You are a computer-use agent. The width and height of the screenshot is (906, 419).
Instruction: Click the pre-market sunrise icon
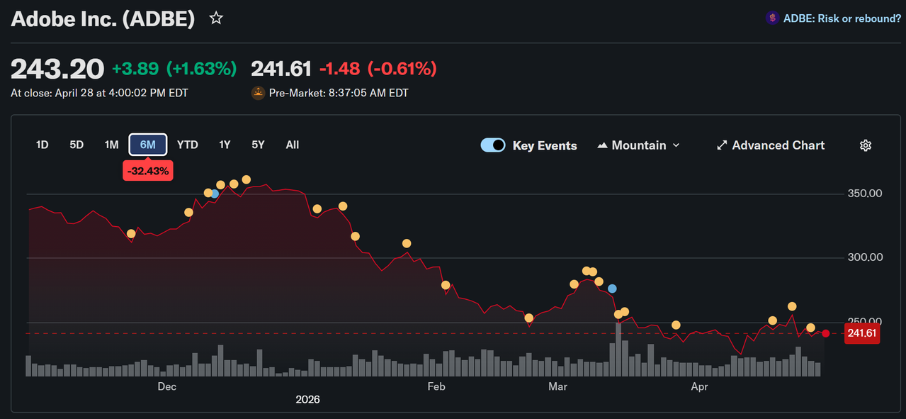pyautogui.click(x=258, y=93)
